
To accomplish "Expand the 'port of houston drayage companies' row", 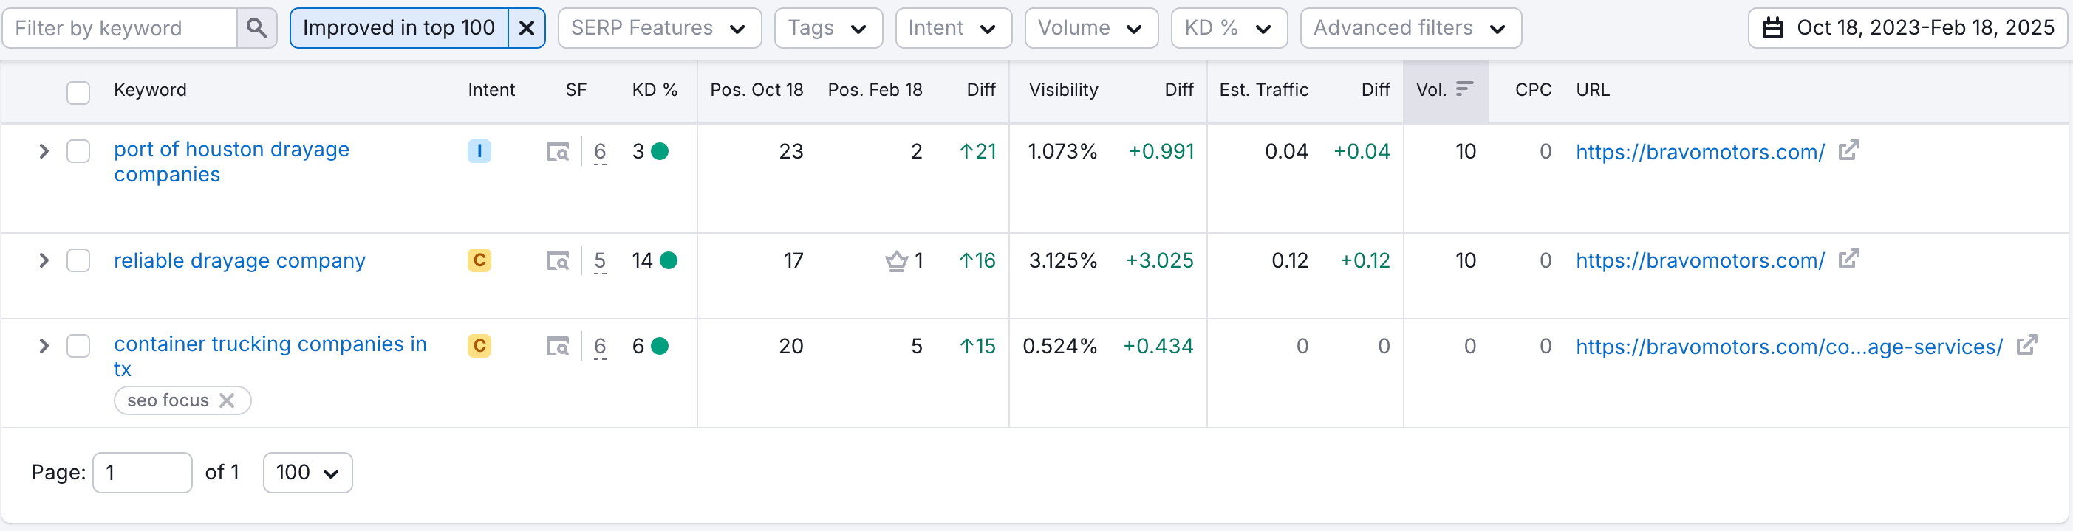I will 44,151.
